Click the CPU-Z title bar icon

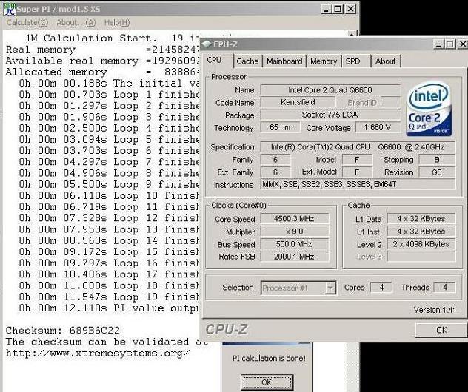(207, 44)
